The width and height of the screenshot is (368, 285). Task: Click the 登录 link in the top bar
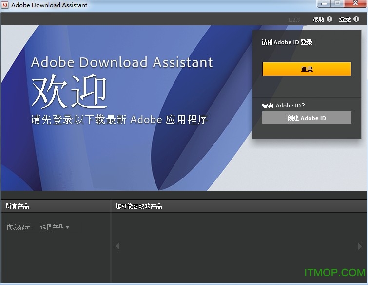pyautogui.click(x=345, y=19)
